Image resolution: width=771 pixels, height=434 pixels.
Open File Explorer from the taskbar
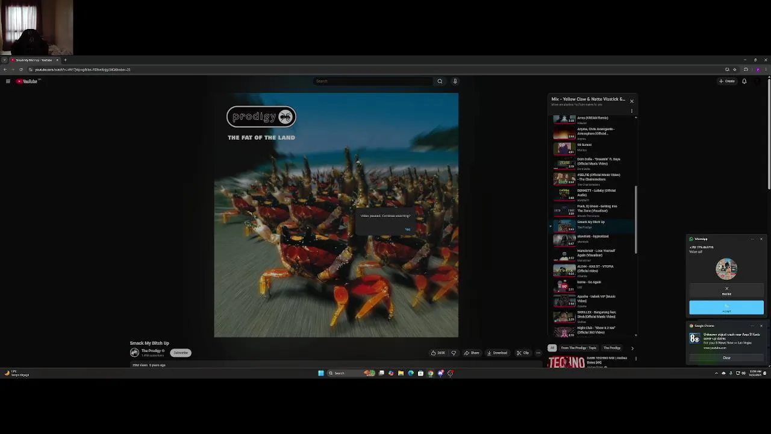pyautogui.click(x=401, y=373)
